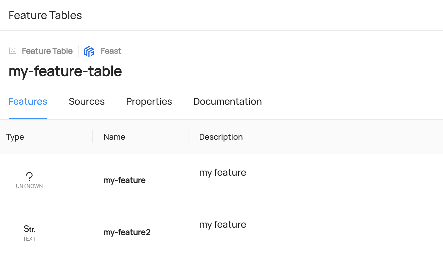Select the Features tab
This screenshot has height=272, width=443.
tap(28, 101)
